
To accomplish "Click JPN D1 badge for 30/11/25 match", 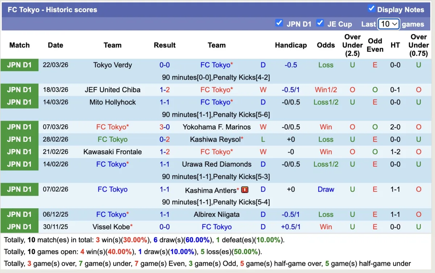I will pyautogui.click(x=20, y=227).
